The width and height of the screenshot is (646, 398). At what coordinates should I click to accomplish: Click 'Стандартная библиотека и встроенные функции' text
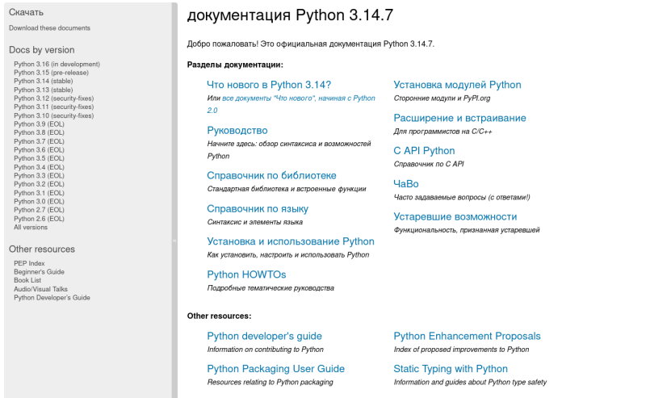pyautogui.click(x=287, y=189)
